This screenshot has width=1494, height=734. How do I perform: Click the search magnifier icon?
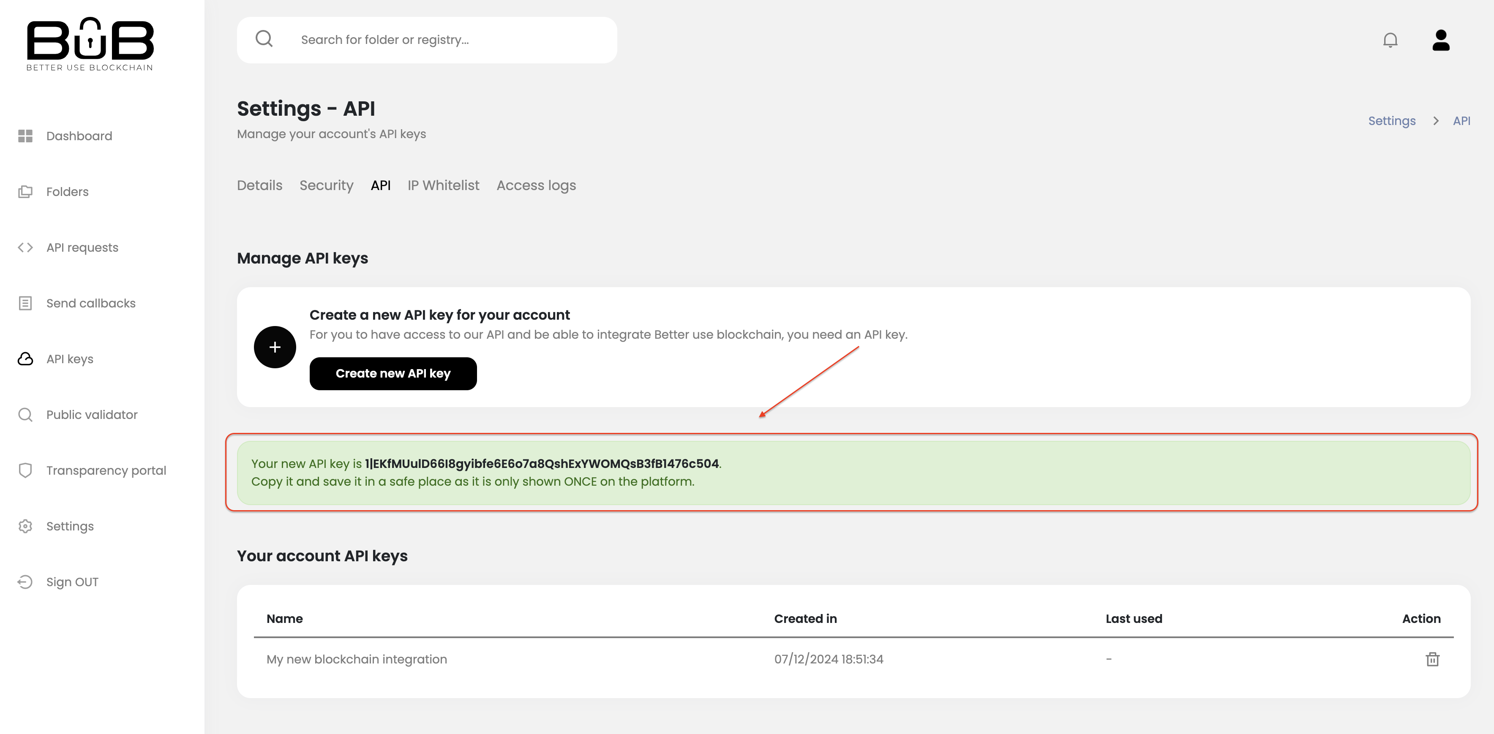[264, 39]
